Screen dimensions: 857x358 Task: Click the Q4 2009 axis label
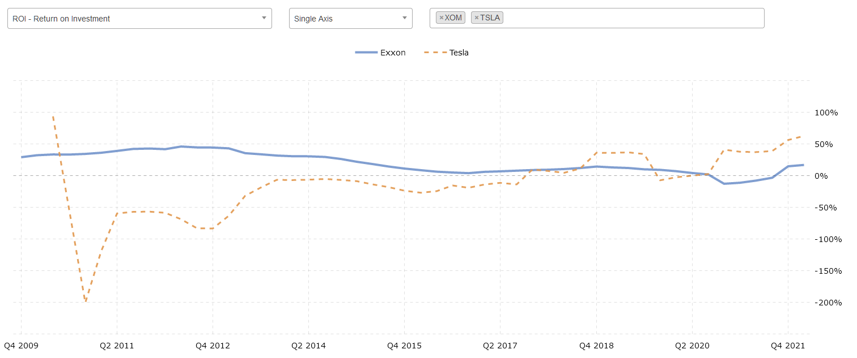21,346
